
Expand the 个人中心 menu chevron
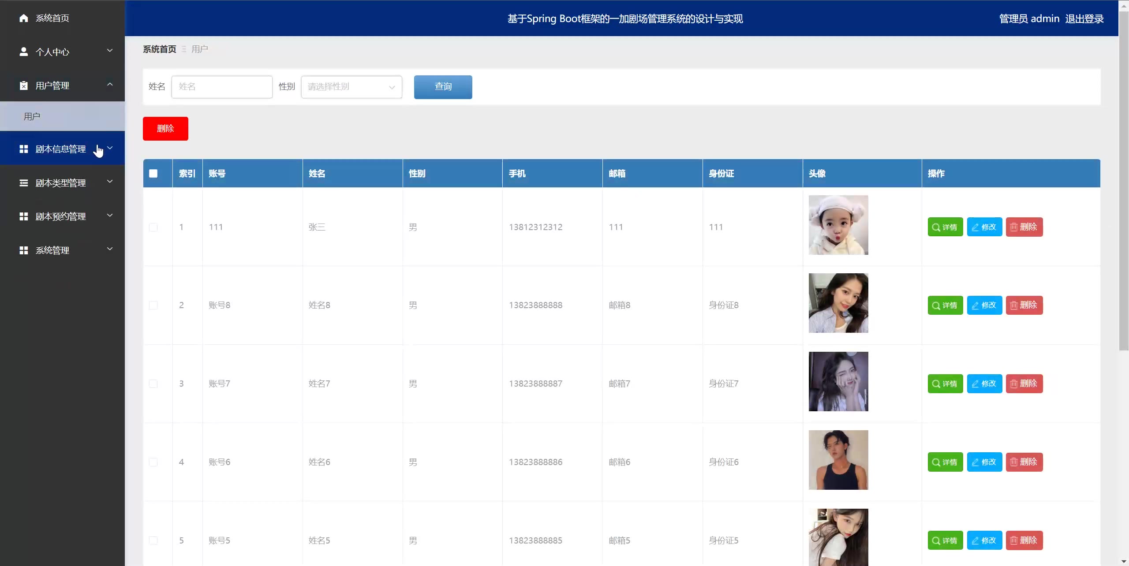click(x=110, y=51)
